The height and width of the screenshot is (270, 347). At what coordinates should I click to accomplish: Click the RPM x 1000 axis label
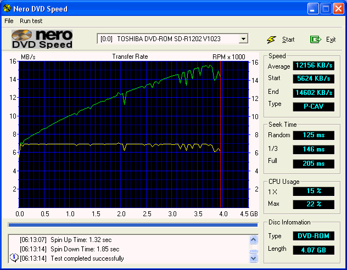229,57
